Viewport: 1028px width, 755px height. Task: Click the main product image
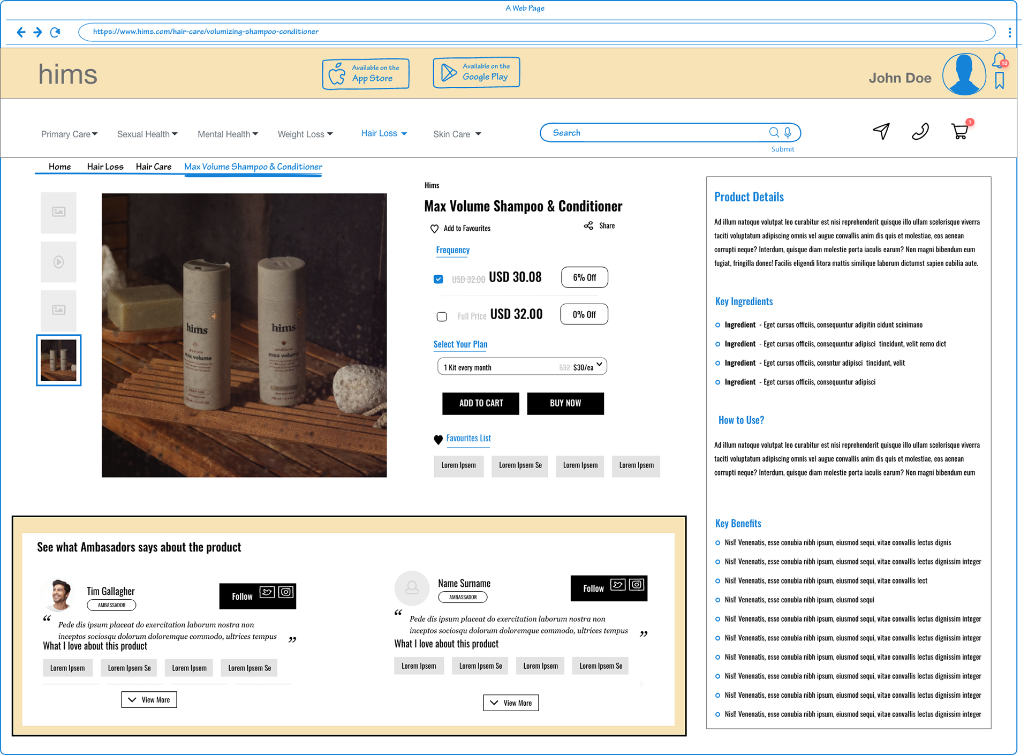tap(244, 335)
